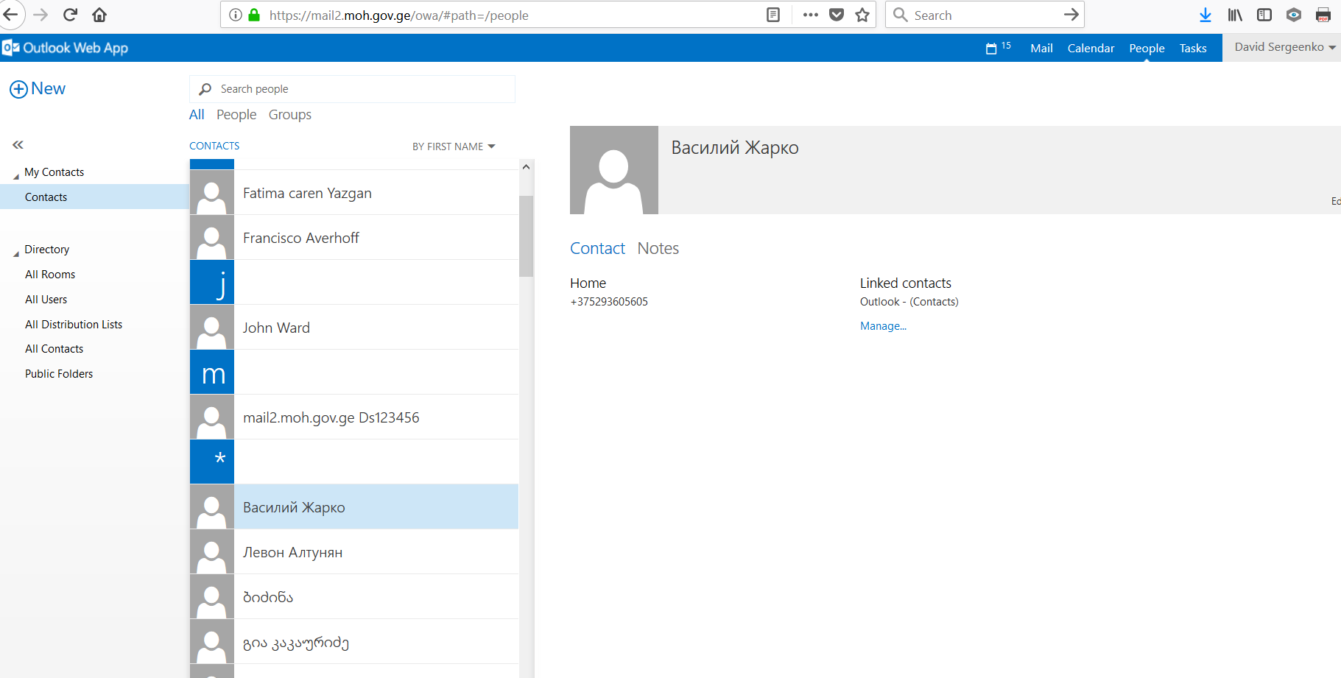This screenshot has height=678, width=1341.
Task: Open the Notes tab of contact
Action: pyautogui.click(x=658, y=249)
